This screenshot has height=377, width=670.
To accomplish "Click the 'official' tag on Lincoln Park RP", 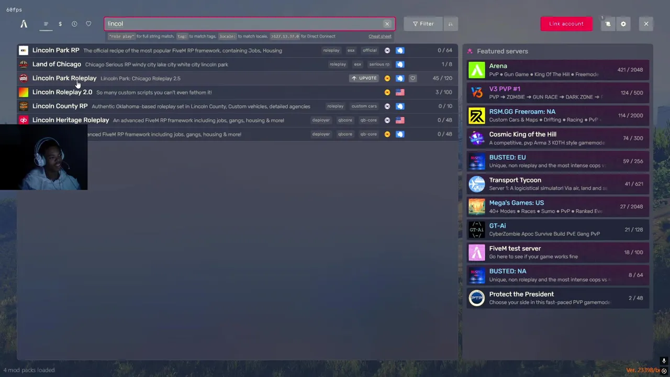I will pos(370,50).
